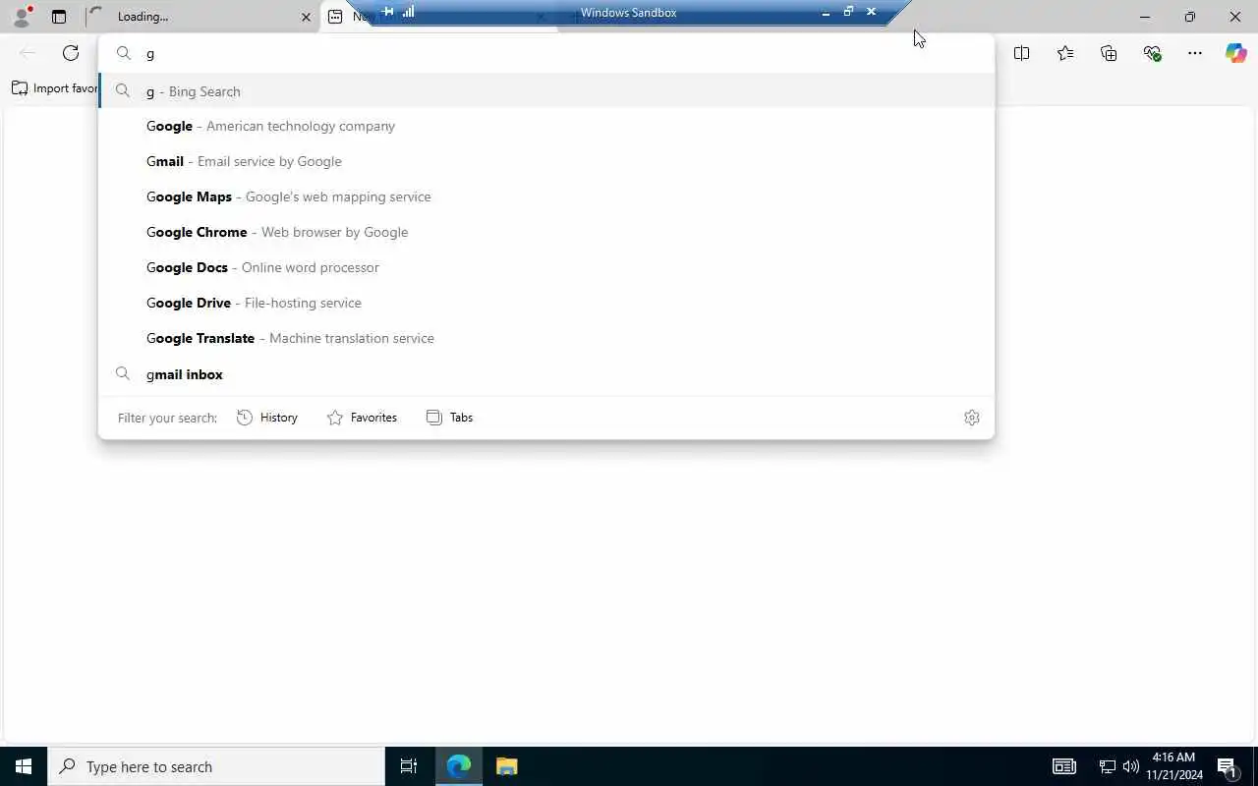Click Import favorites in bookmarks bar

click(x=55, y=88)
